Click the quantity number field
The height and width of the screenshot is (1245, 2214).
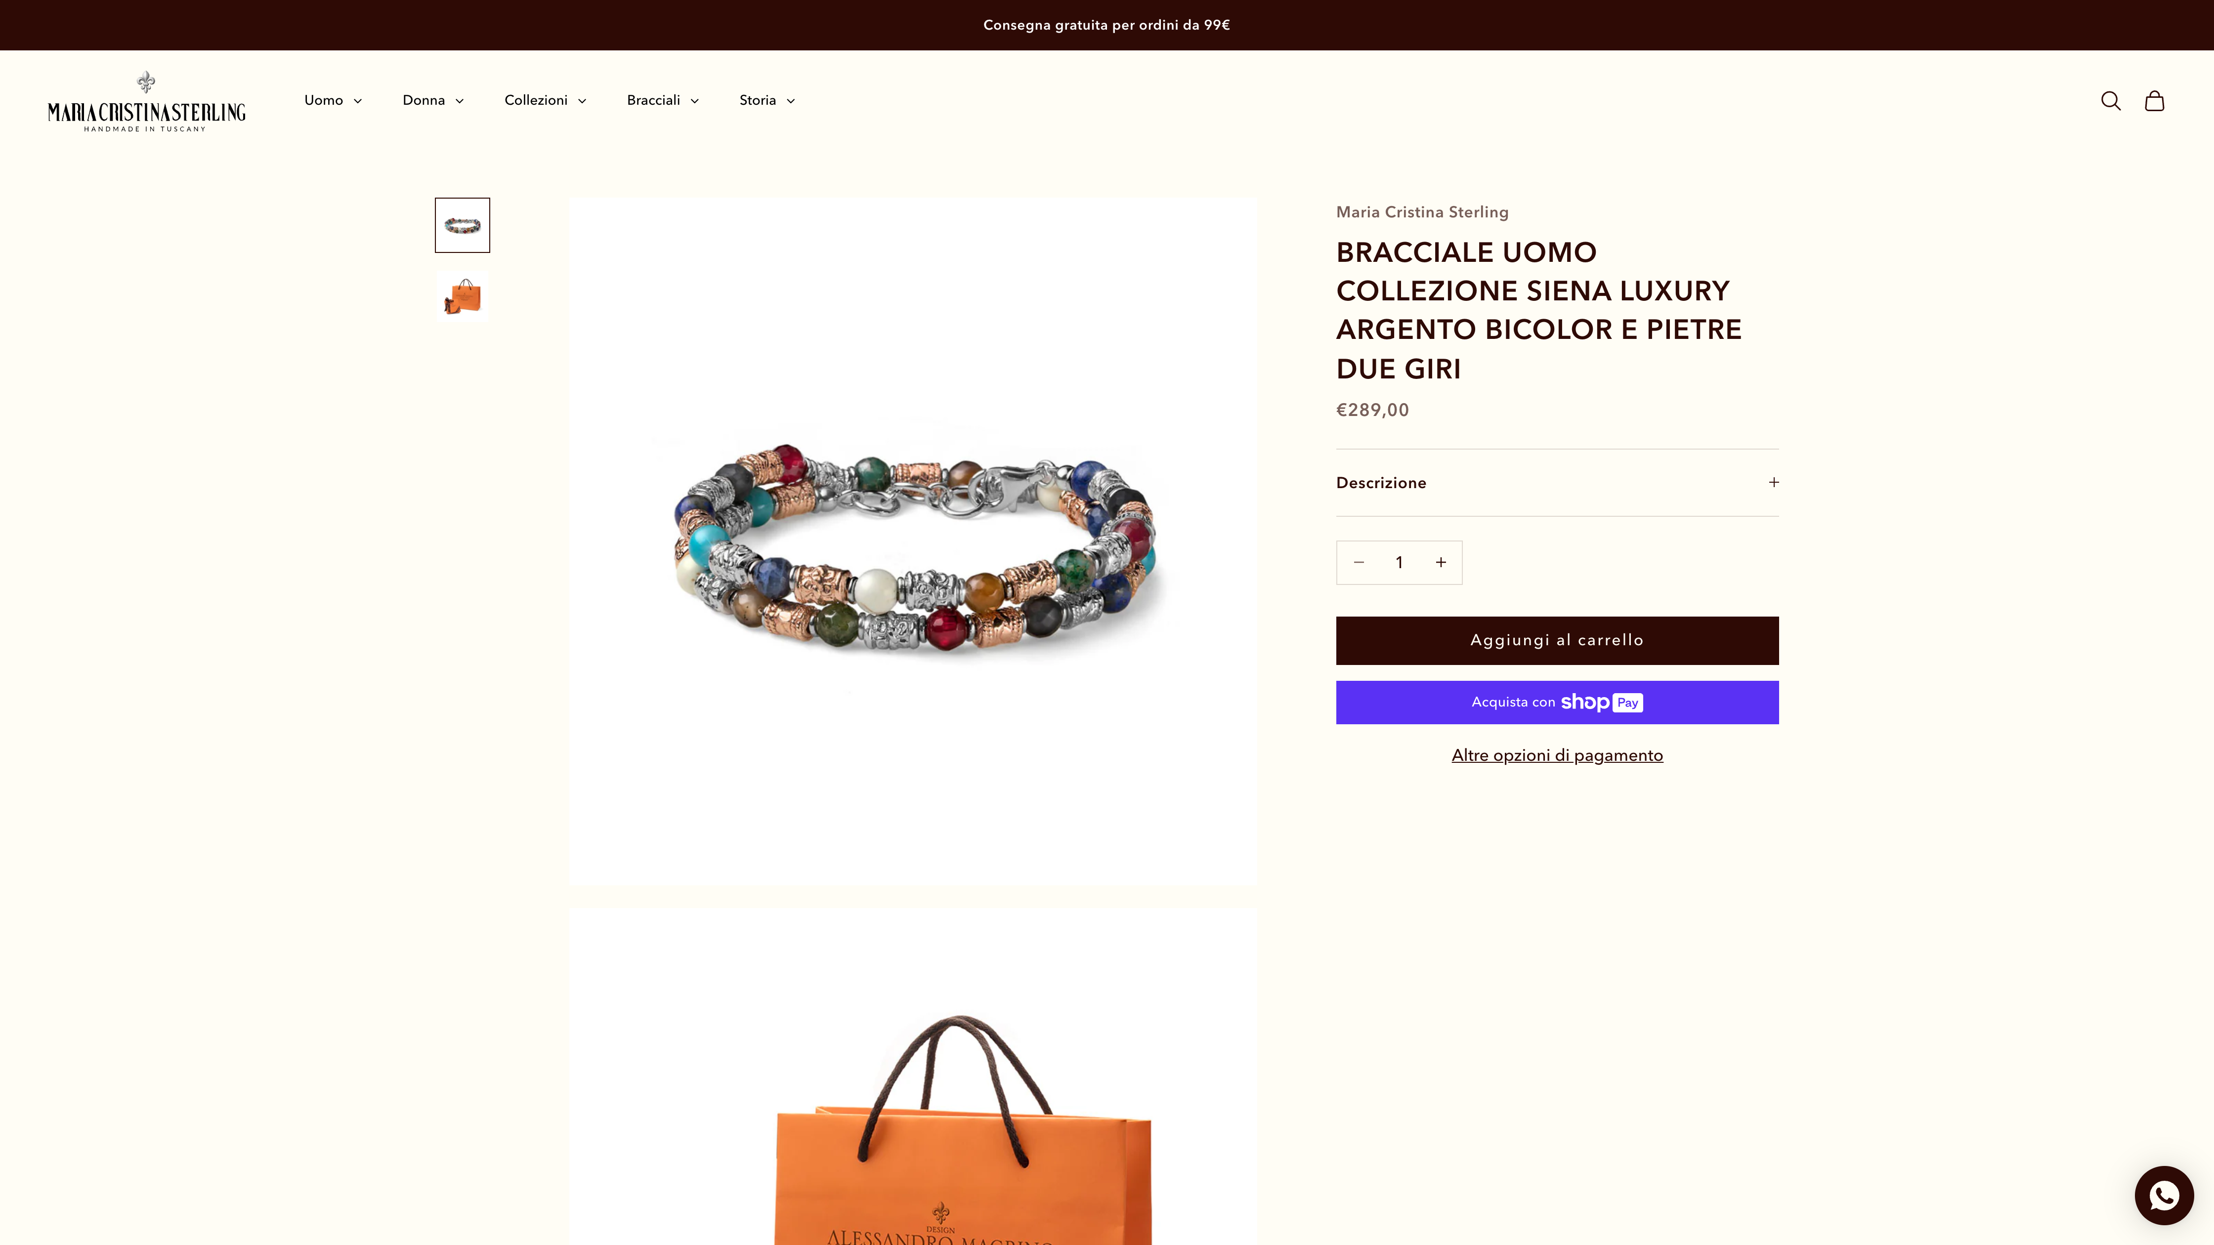tap(1399, 563)
